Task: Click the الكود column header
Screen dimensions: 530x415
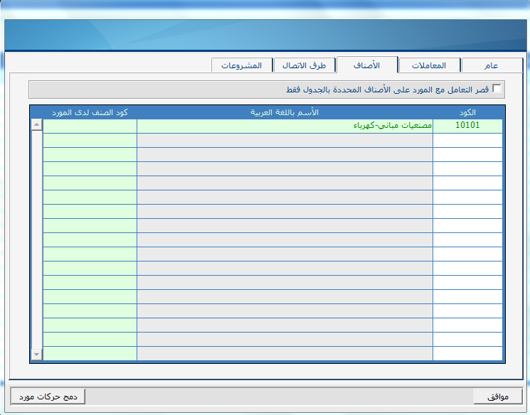Action: point(467,112)
